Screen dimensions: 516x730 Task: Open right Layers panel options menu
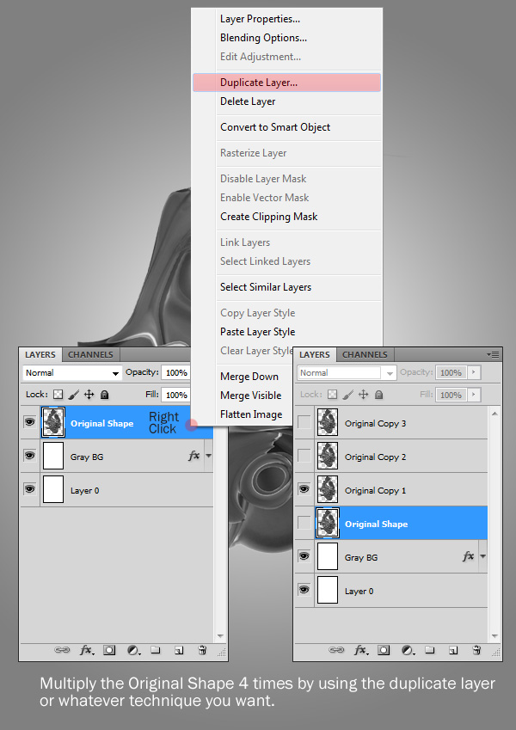(x=493, y=354)
